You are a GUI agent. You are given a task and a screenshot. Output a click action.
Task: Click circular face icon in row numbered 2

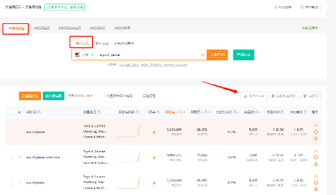point(316,183)
